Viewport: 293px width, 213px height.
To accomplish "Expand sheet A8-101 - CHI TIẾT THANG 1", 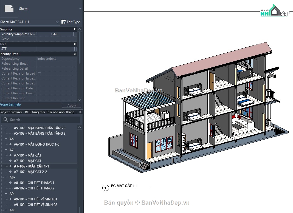I will point(10,183).
